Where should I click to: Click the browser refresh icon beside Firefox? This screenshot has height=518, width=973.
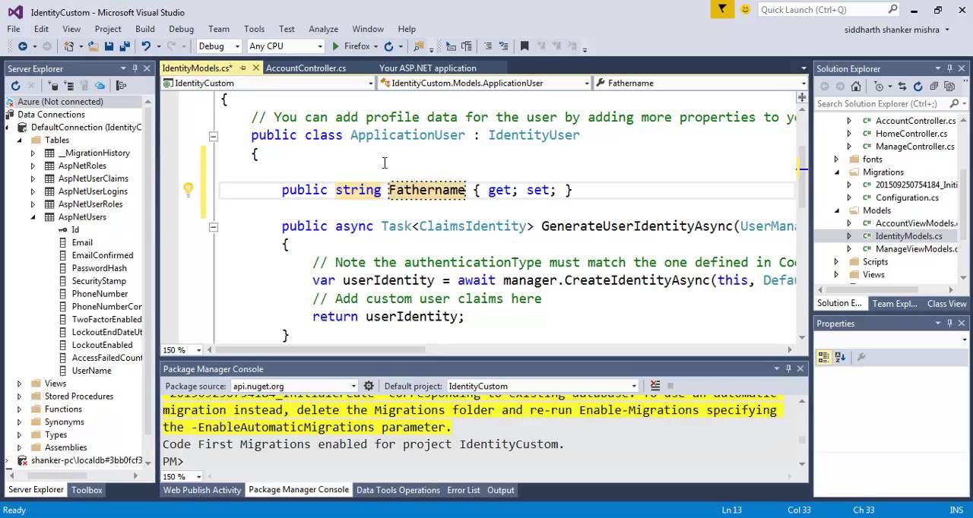[388, 46]
